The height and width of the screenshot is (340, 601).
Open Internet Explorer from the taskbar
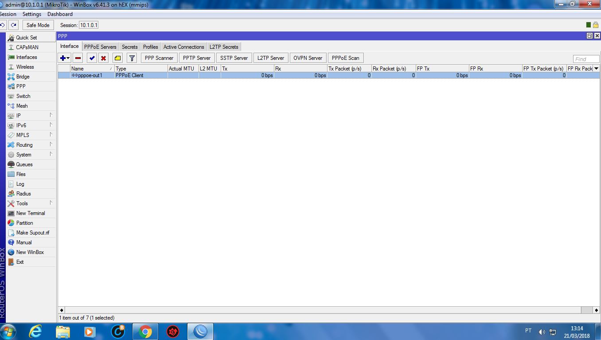(35, 332)
